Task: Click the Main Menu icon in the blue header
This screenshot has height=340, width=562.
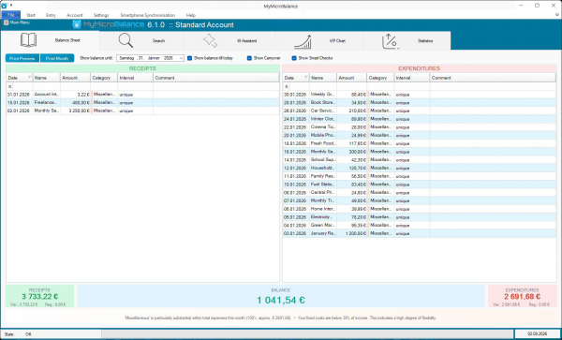Action: (7, 22)
